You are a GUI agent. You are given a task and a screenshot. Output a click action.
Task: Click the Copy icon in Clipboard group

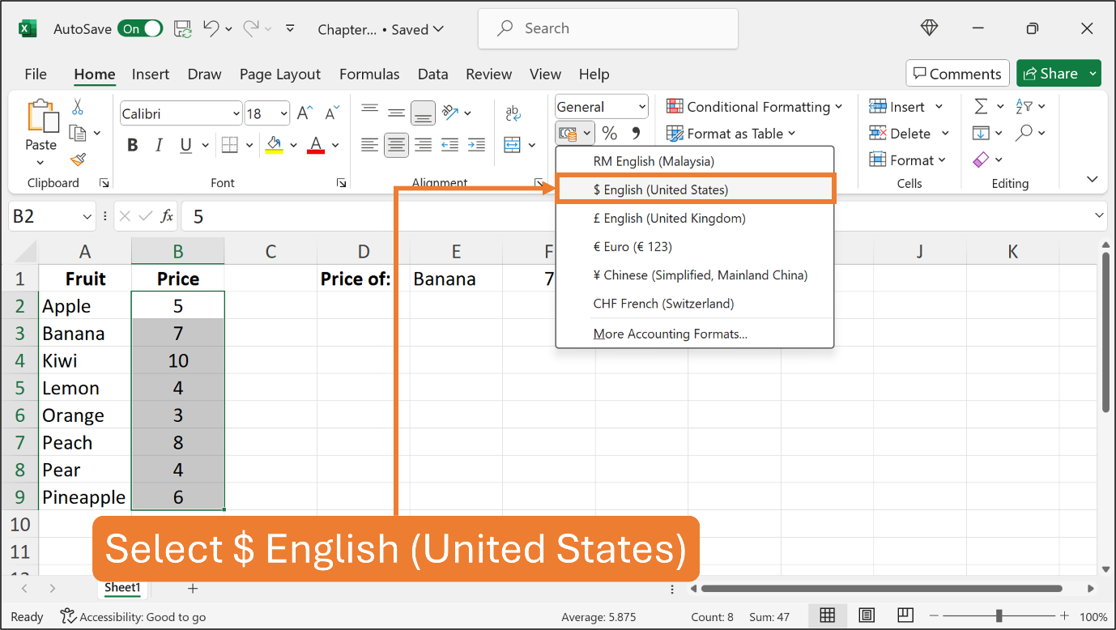coord(78,133)
